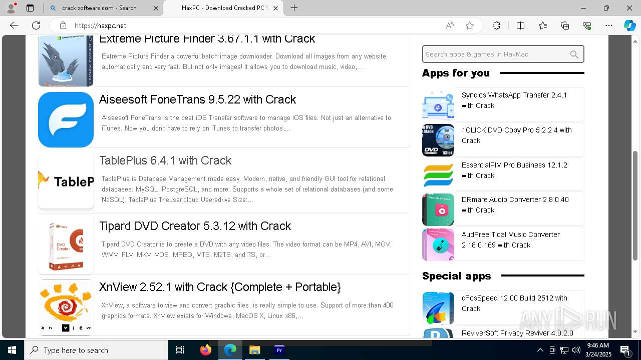The height and width of the screenshot is (360, 641).
Task: Open ReviverSoft Privacy Reviver 4.0.2.0 link
Action: [517, 333]
